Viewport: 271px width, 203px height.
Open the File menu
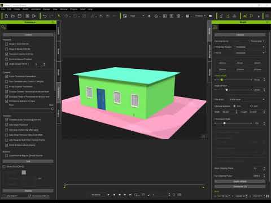[x=3, y=9]
